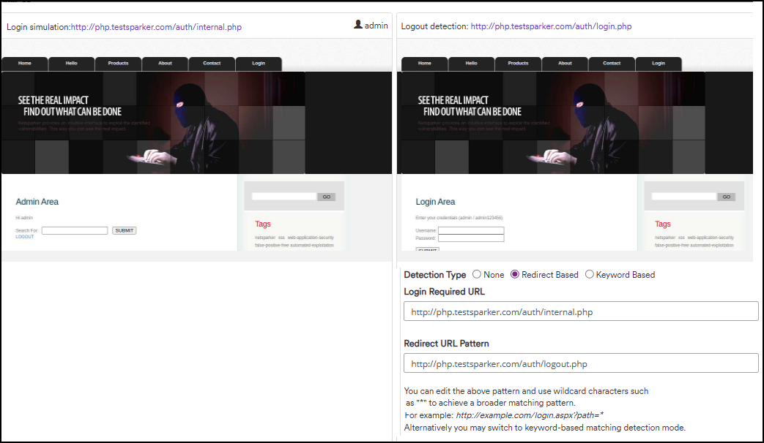Click the Search For field in Admin Area
The width and height of the screenshot is (764, 443).
(75, 230)
